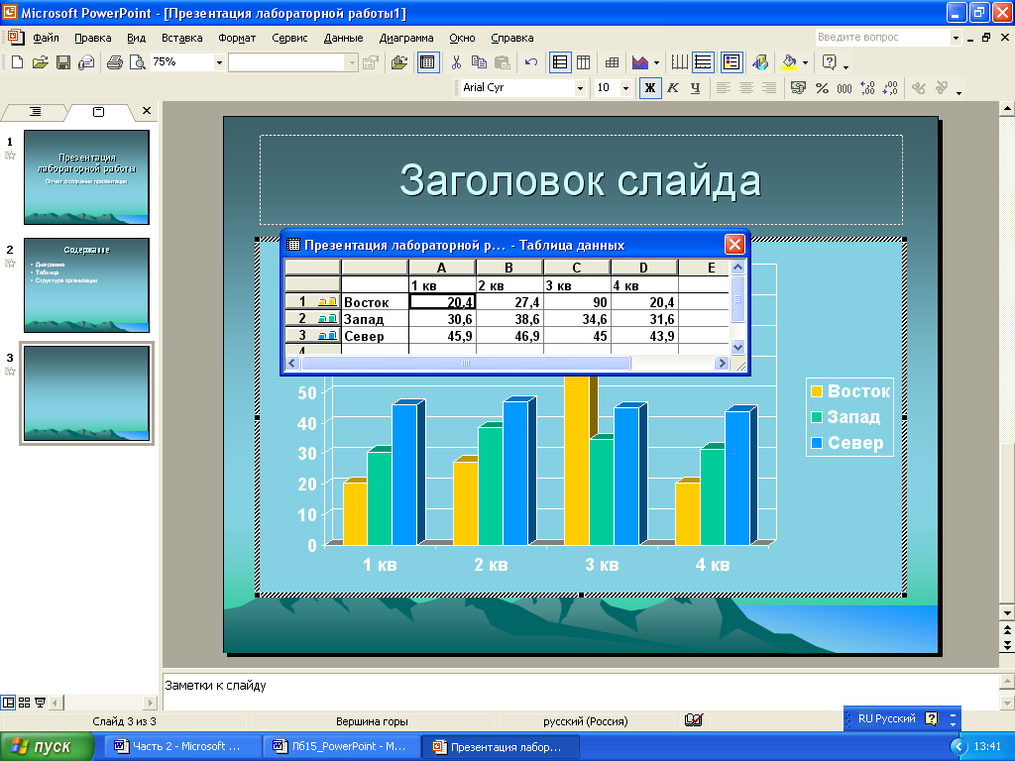This screenshot has height=761, width=1015.
Task: Toggle the By Column series button
Action: tap(583, 62)
